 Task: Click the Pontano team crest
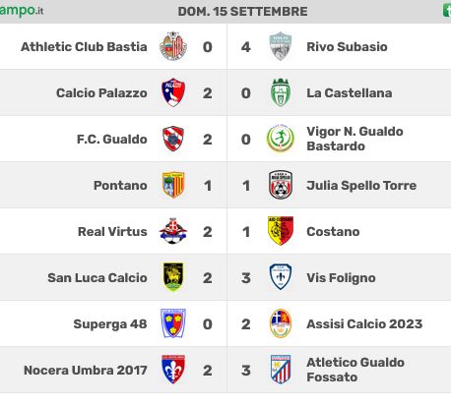point(173,185)
